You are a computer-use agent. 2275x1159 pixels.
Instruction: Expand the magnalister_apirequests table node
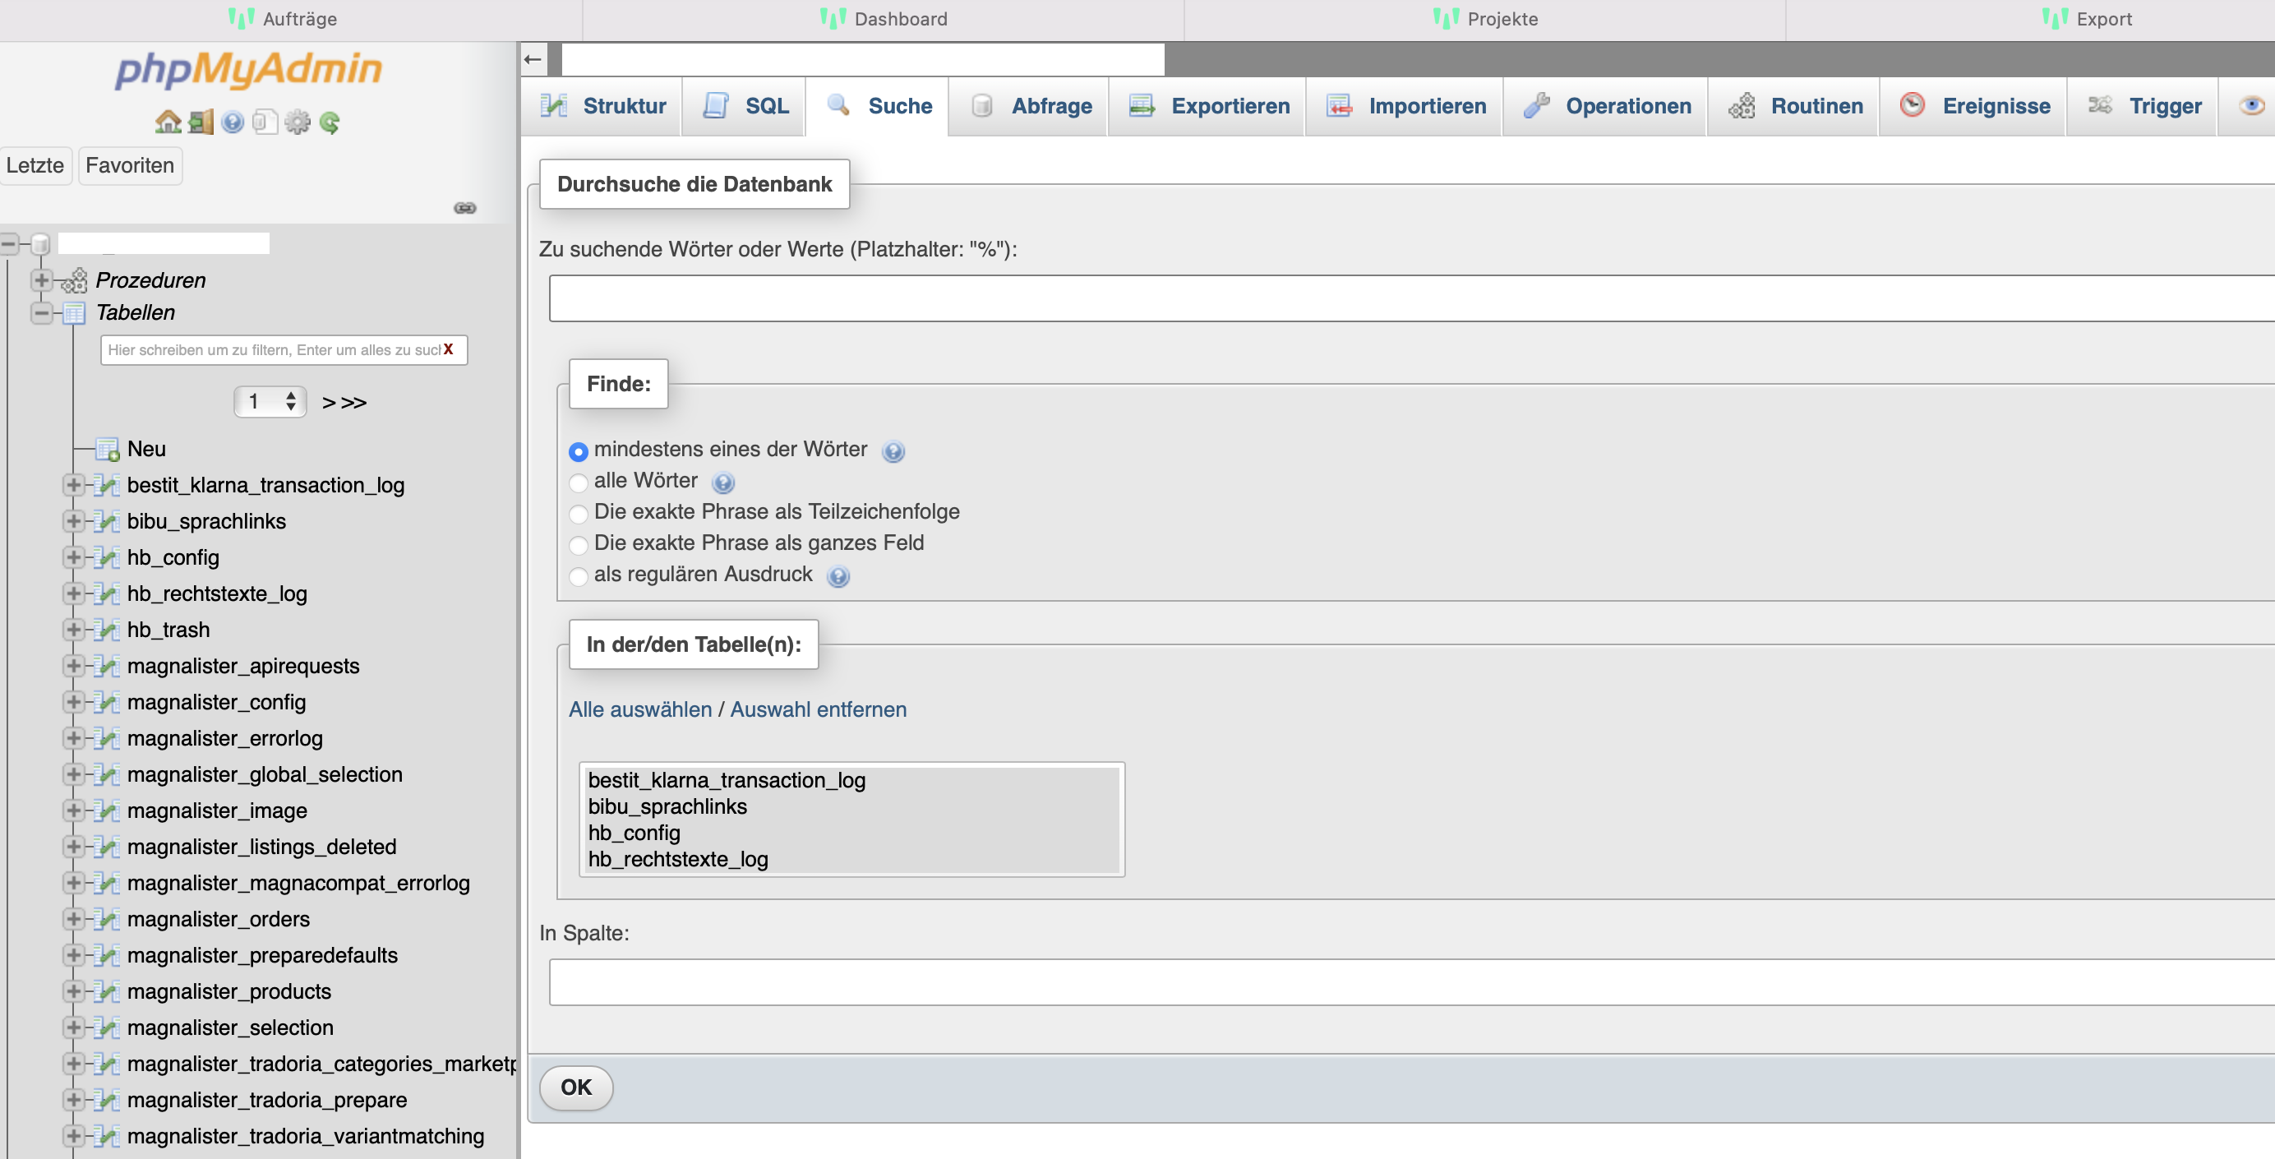pos(73,666)
